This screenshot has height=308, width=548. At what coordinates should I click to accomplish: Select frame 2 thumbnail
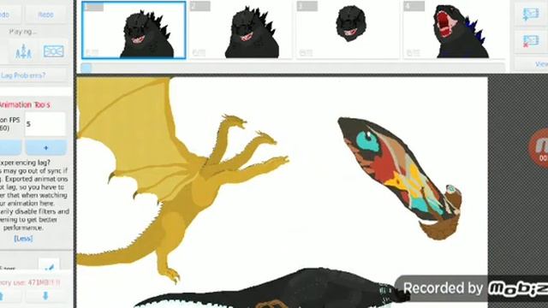tap(241, 30)
